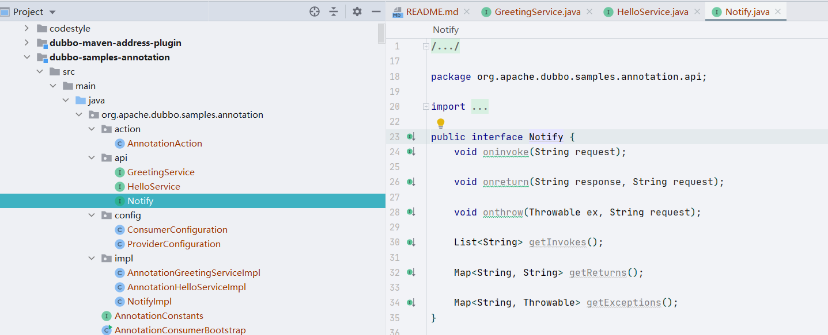This screenshot has height=335, width=828.
Task: Click the yellow lightbulb intention icon
Action: 441,122
